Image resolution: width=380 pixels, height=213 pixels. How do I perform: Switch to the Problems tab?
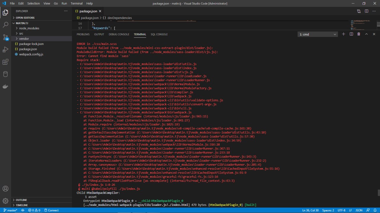(83, 34)
